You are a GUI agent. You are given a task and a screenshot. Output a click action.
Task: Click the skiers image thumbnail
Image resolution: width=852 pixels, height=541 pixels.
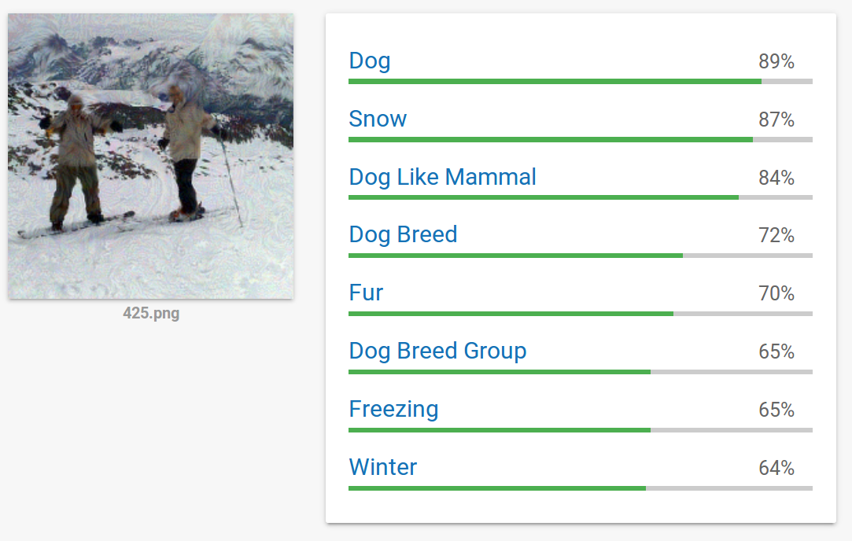pos(150,156)
